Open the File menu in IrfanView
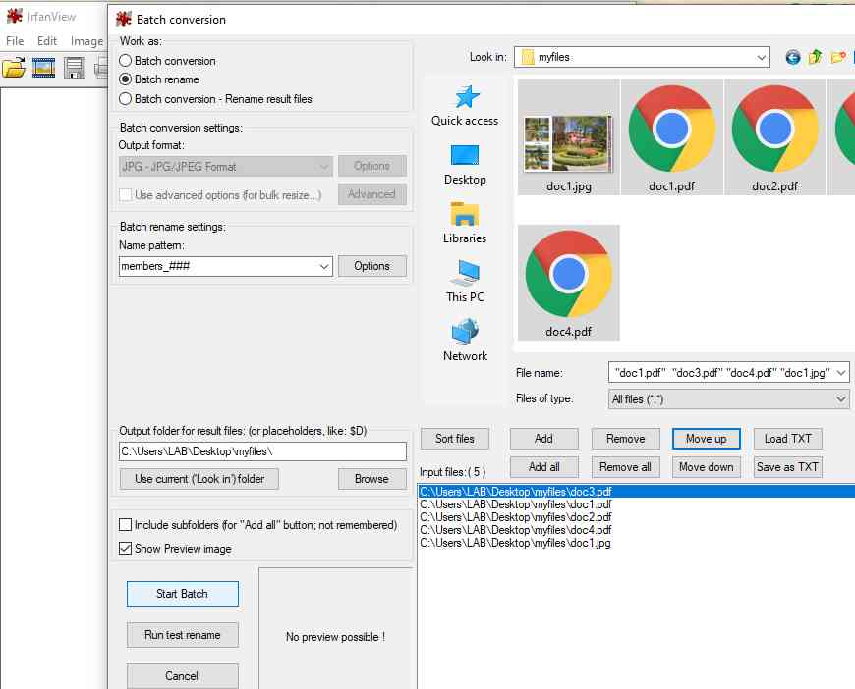Viewport: 855px width, 689px height. point(15,41)
